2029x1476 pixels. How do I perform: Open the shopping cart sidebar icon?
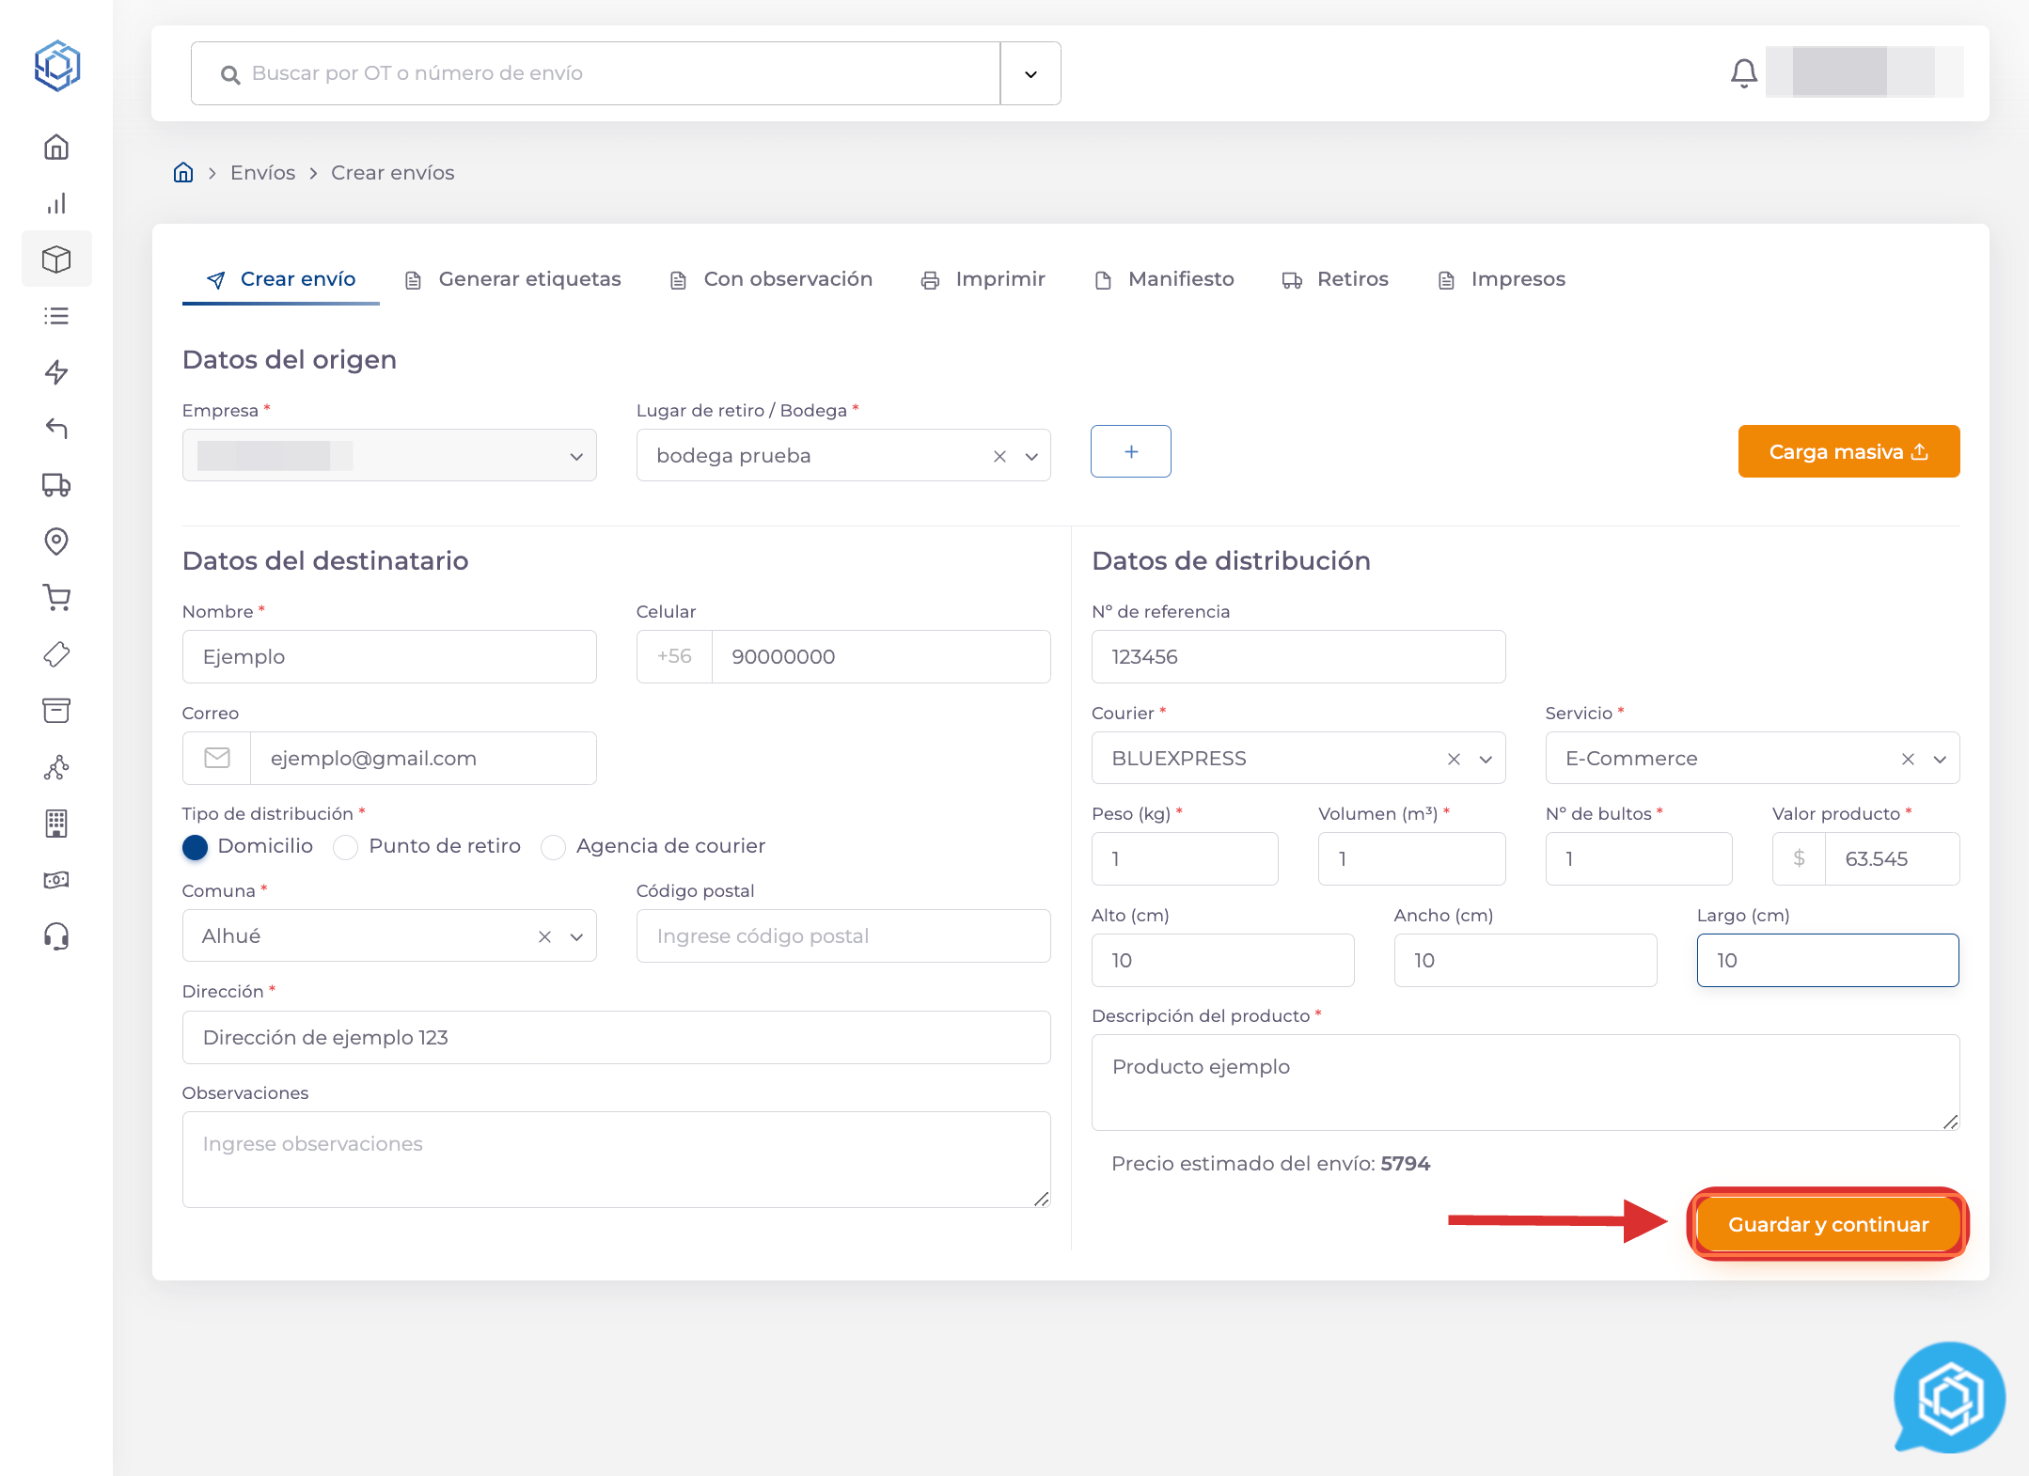(56, 598)
